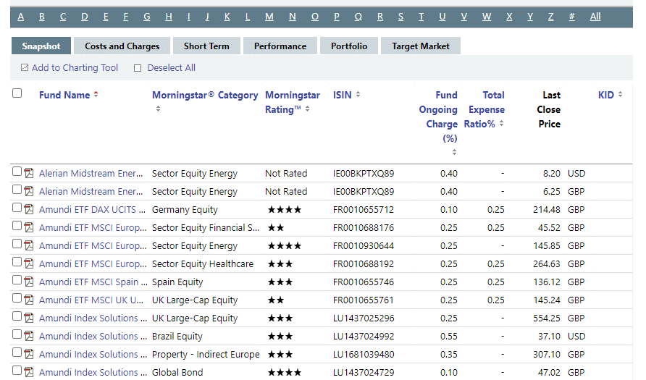Open the Amundi ETF DAX UCITS fund link

(92, 210)
